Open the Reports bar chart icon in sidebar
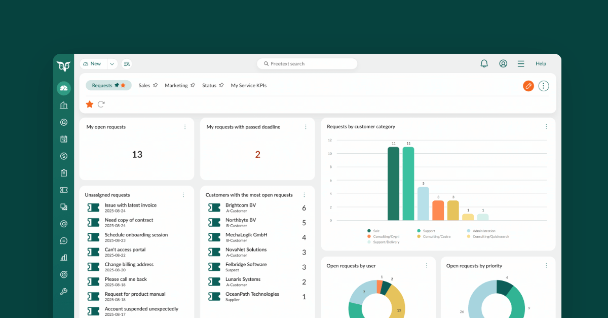The height and width of the screenshot is (318, 608). click(x=63, y=258)
